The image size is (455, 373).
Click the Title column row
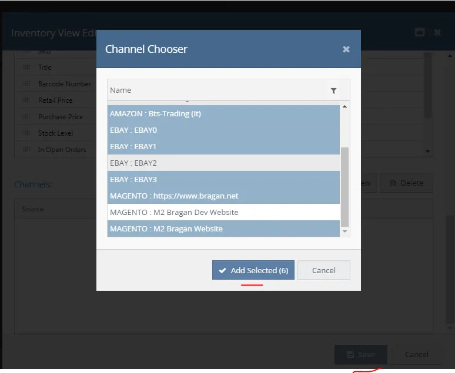pos(56,68)
